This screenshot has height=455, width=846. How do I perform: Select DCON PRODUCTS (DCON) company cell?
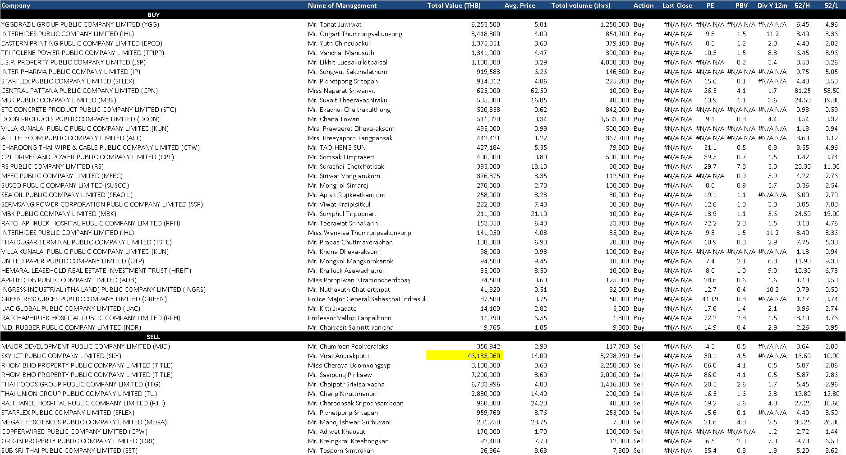81,119
